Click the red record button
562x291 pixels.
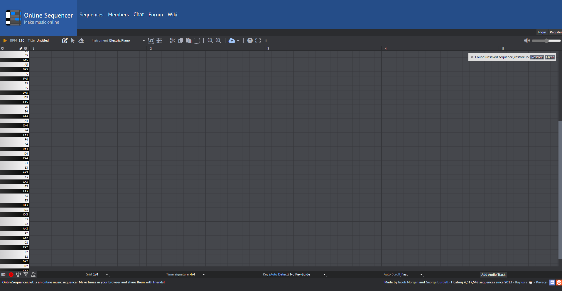point(11,275)
